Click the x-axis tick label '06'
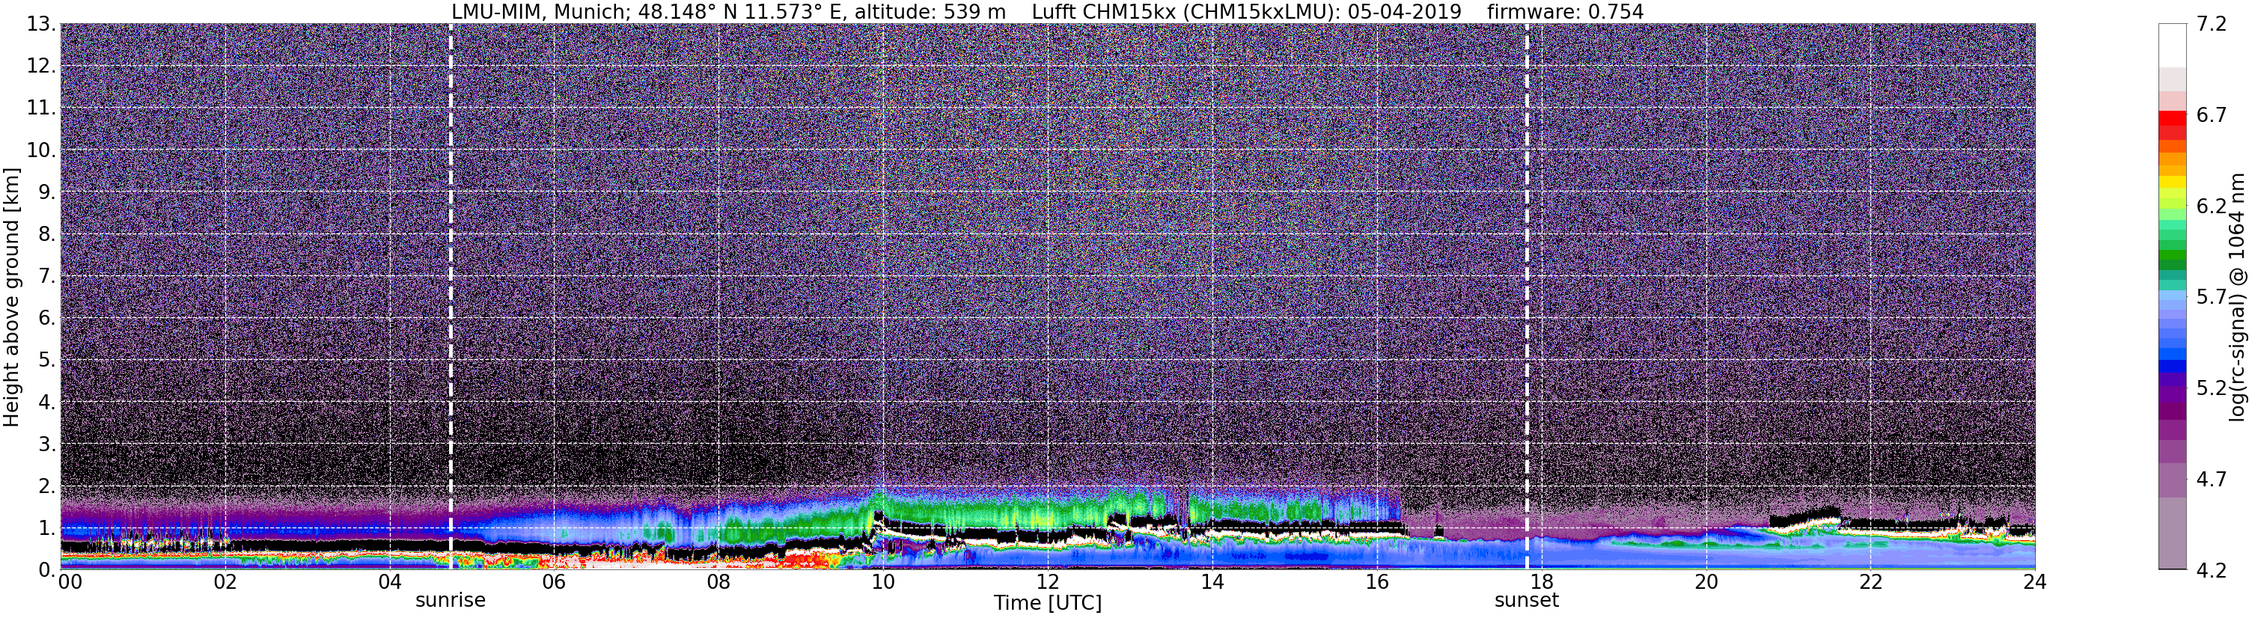 [x=555, y=581]
